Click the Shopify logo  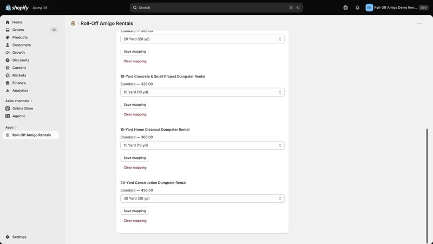[x=17, y=8]
